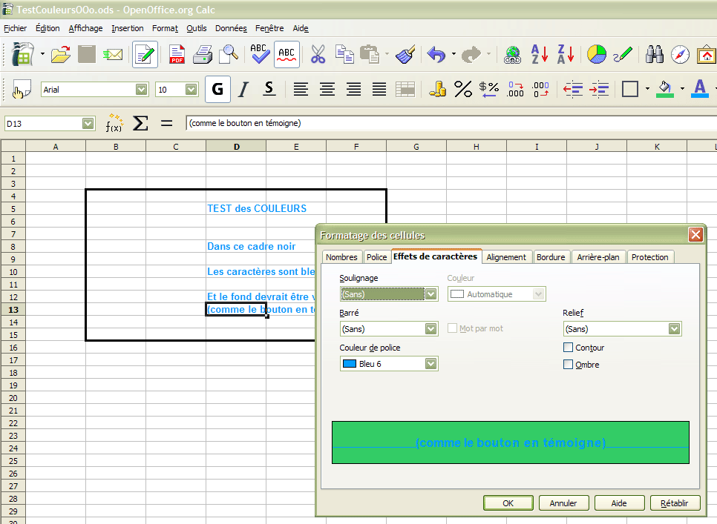
Task: Print the file directly
Action: (x=203, y=55)
